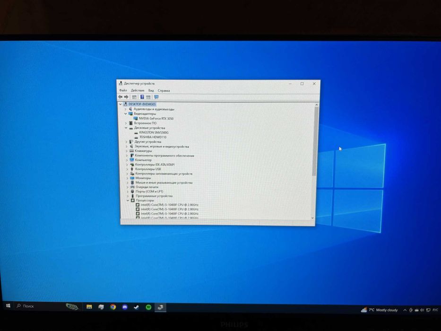The height and width of the screenshot is (331, 441).
Task: Click the monitor icon beside Компьютер
Action: [131, 160]
